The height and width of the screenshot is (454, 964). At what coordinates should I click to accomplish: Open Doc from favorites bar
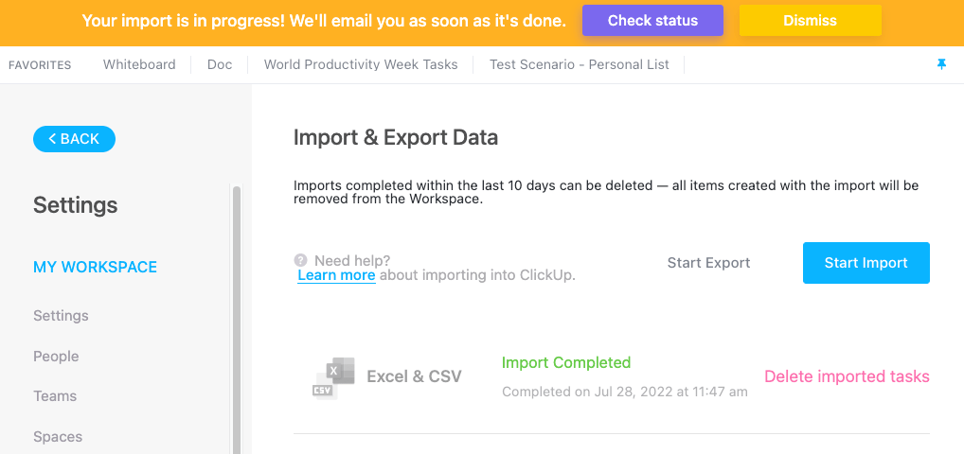[x=219, y=64]
